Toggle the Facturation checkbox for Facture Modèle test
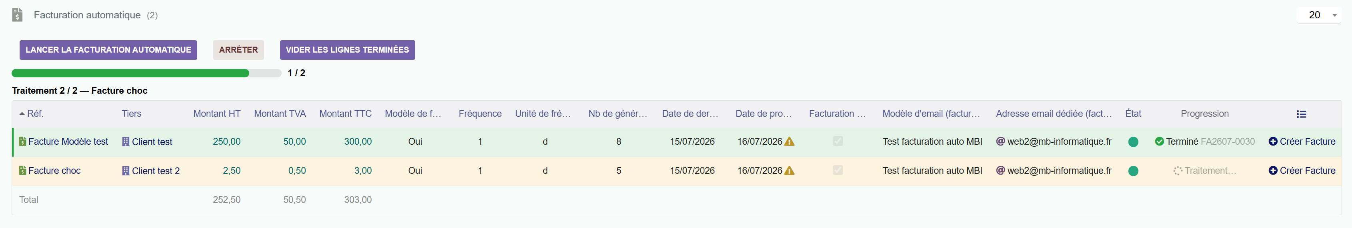The height and width of the screenshot is (228, 1352). click(x=838, y=141)
